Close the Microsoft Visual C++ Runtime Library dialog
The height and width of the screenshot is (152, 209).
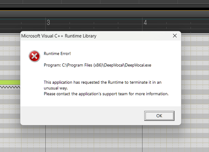click(175, 36)
